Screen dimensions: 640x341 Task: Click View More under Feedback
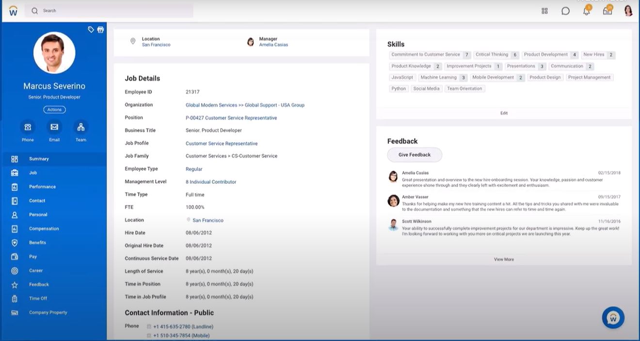[504, 260]
